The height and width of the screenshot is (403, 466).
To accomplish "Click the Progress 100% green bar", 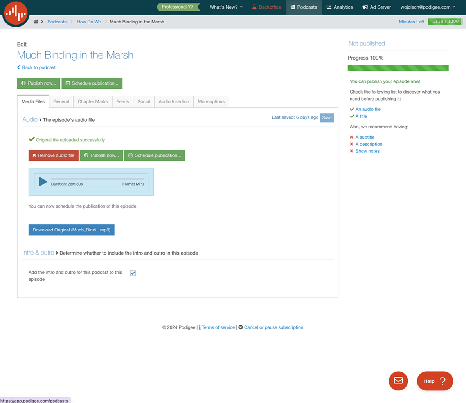I will pyautogui.click(x=398, y=68).
